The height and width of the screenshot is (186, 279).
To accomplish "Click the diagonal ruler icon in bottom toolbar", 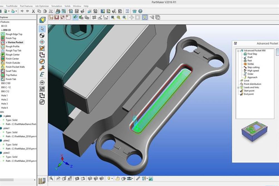I will pyautogui.click(x=138, y=178).
